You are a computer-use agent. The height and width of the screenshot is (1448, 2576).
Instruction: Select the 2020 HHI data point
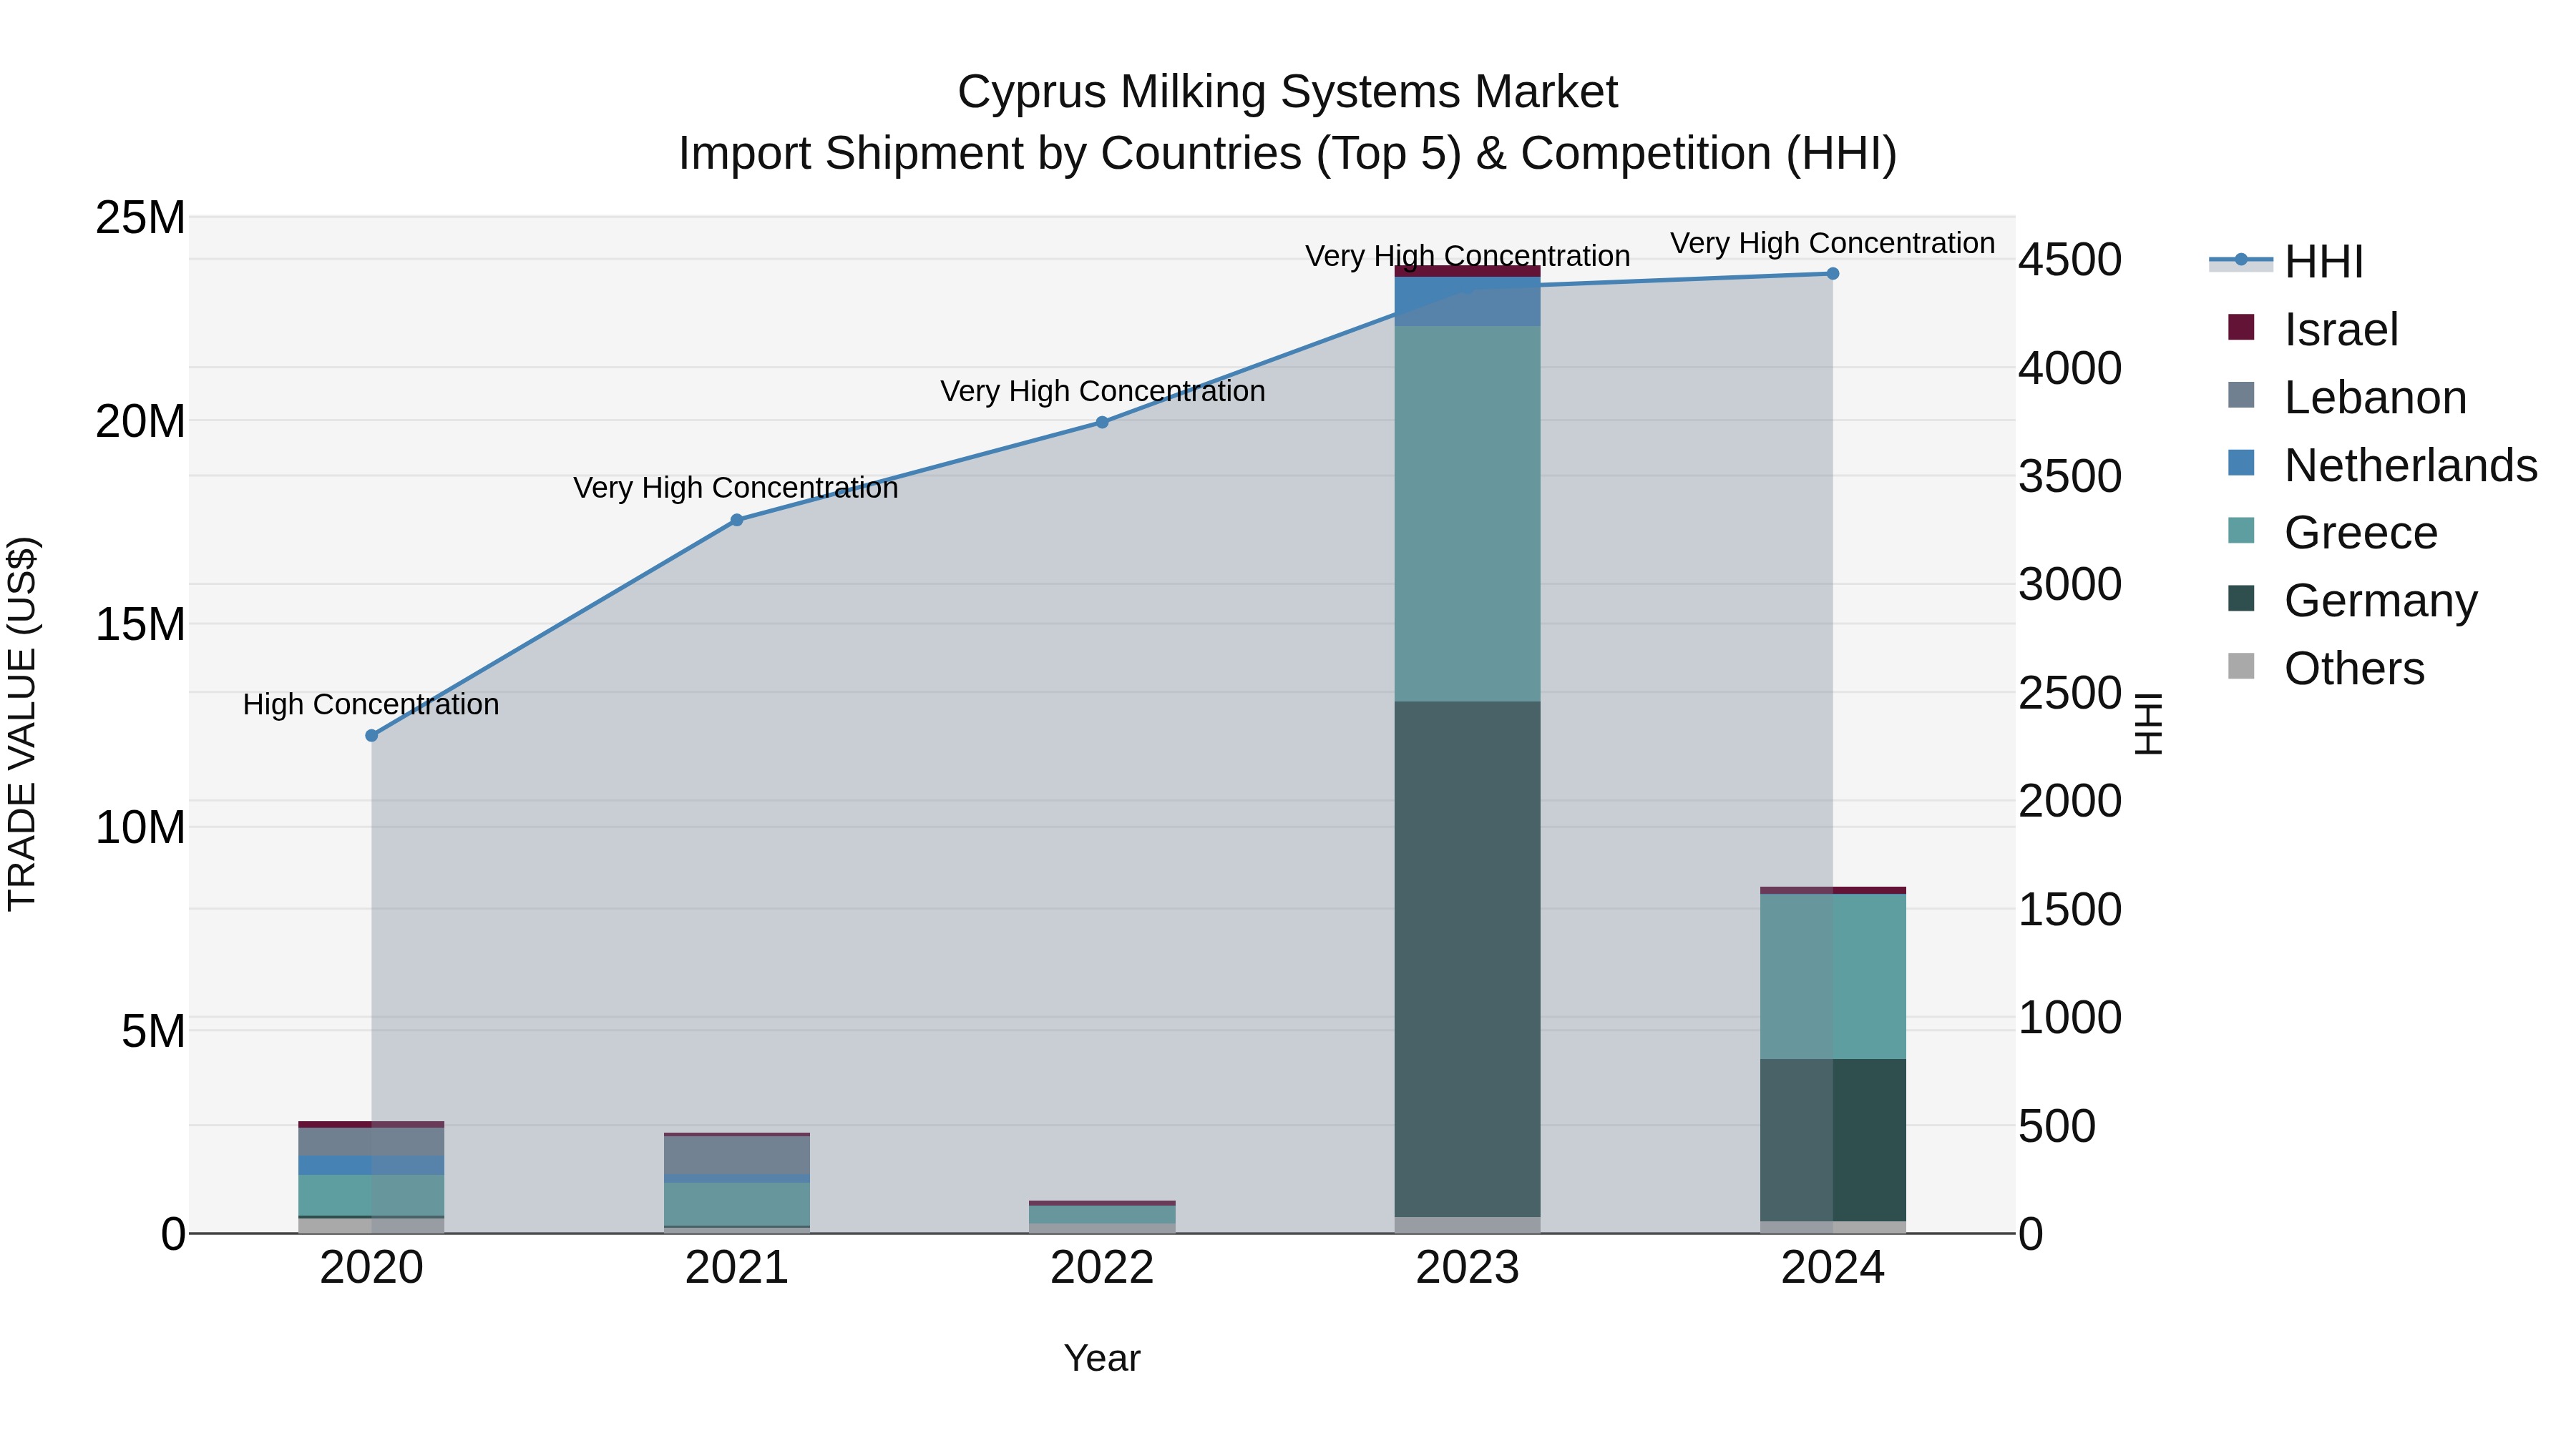[372, 736]
